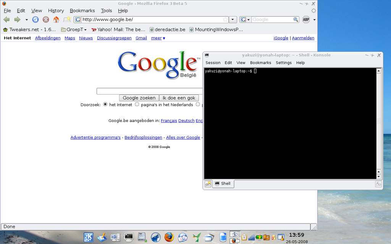Open Firefox's Tools menu

coord(106,11)
